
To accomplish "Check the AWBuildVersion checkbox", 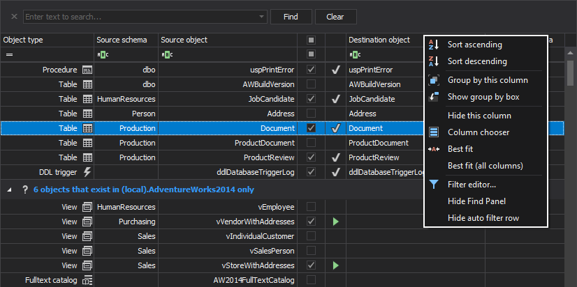I will pyautogui.click(x=312, y=84).
